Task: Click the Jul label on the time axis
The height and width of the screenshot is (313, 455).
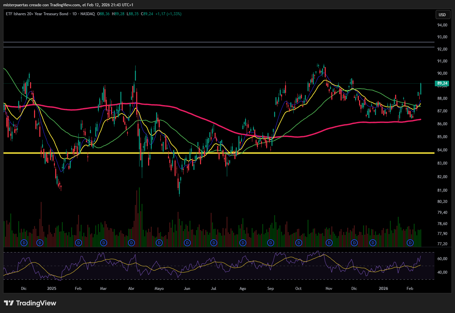Action: point(214,288)
